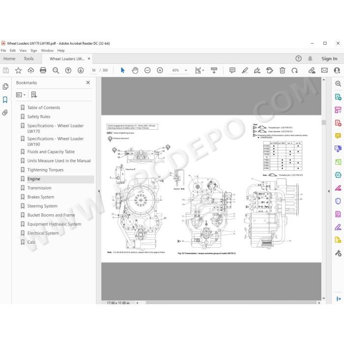Open the Help menu

(x=61, y=51)
